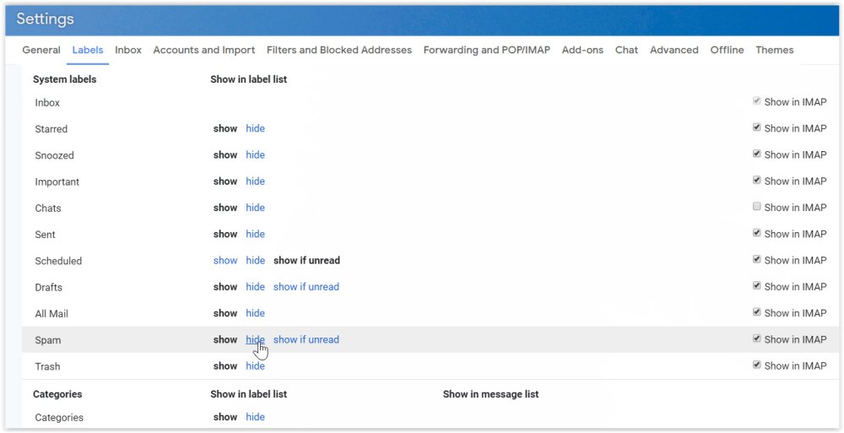Toggle Show in IMAP for Snoozed

(757, 154)
